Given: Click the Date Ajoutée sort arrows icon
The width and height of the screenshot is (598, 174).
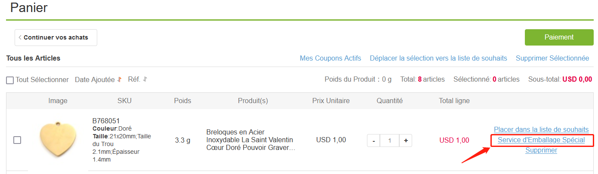Looking at the screenshot, I should [x=120, y=79].
